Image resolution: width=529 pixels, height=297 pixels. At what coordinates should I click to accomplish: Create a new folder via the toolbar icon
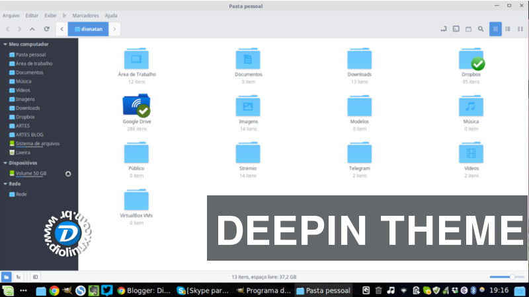tap(468, 29)
